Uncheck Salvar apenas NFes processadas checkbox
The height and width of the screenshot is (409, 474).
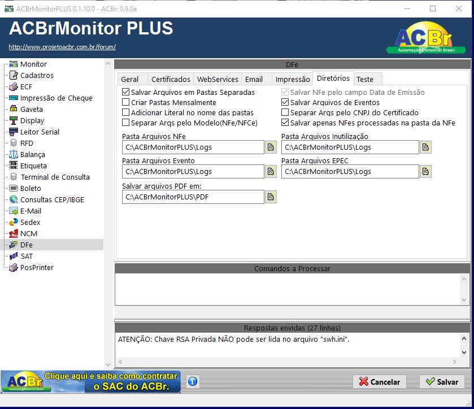tap(285, 123)
